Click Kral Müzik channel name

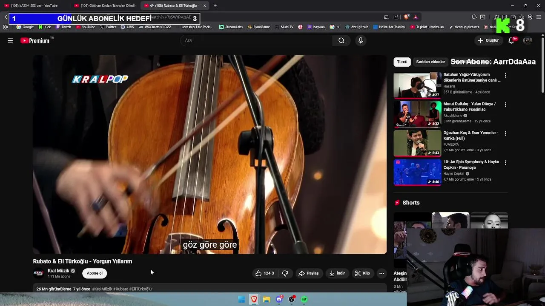pos(58,271)
